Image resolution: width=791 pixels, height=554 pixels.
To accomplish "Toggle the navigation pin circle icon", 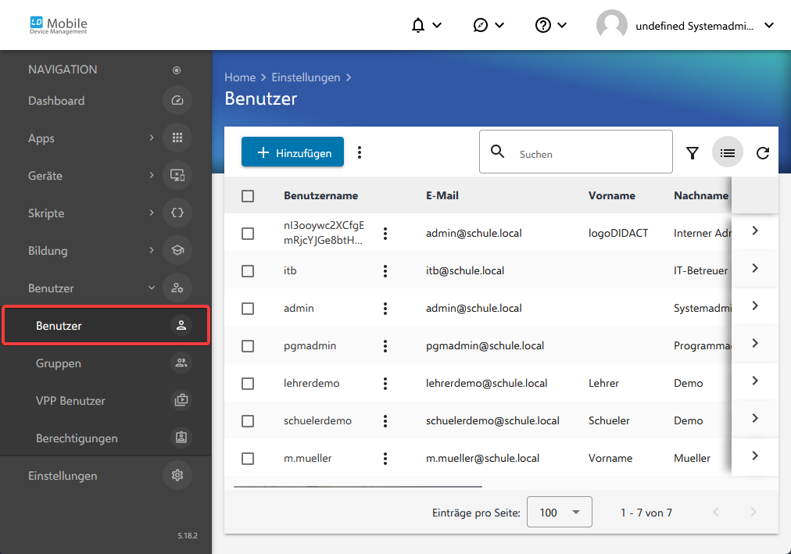I will 177,70.
